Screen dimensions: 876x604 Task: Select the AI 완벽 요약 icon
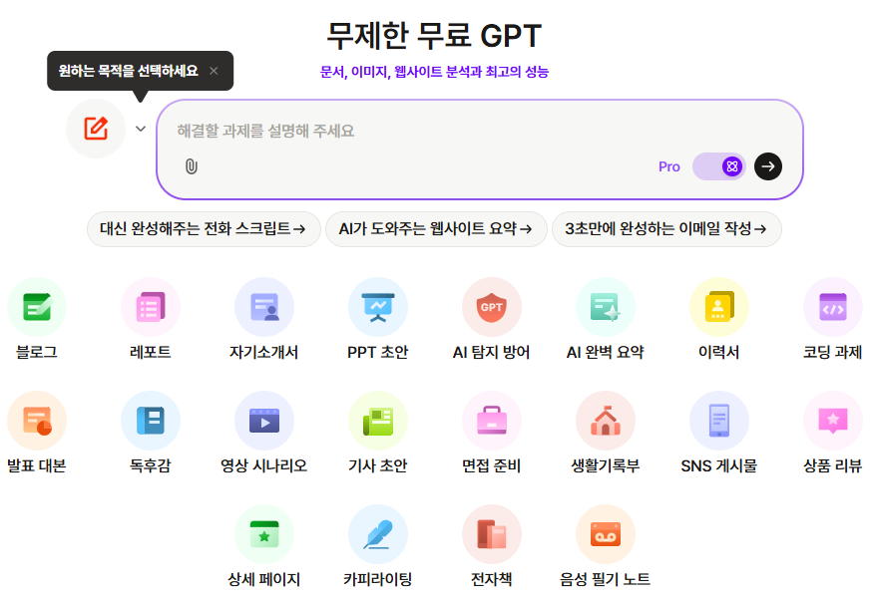[606, 307]
